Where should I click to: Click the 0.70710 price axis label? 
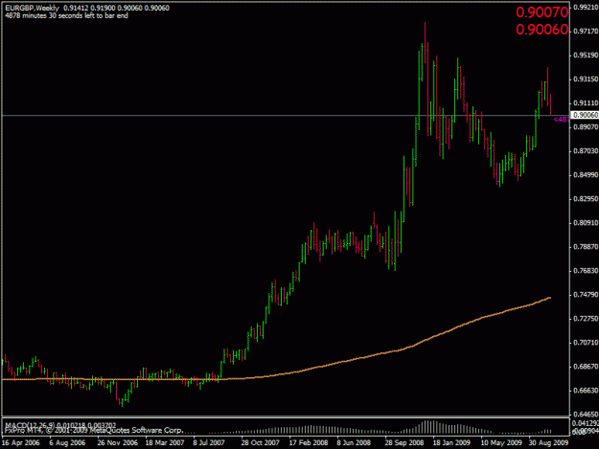click(586, 343)
